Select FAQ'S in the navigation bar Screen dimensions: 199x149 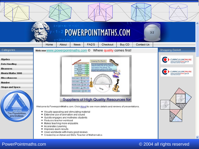[x=91, y=45]
